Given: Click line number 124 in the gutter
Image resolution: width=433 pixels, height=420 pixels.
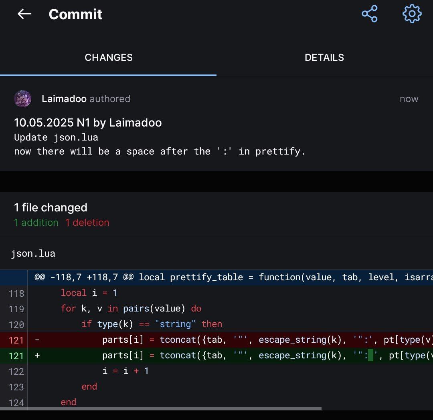Looking at the screenshot, I should [16, 402].
